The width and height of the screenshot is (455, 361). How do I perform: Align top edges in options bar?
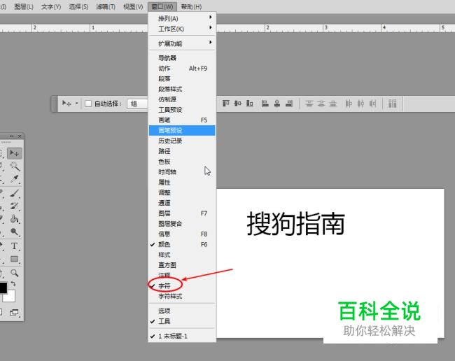click(226, 104)
